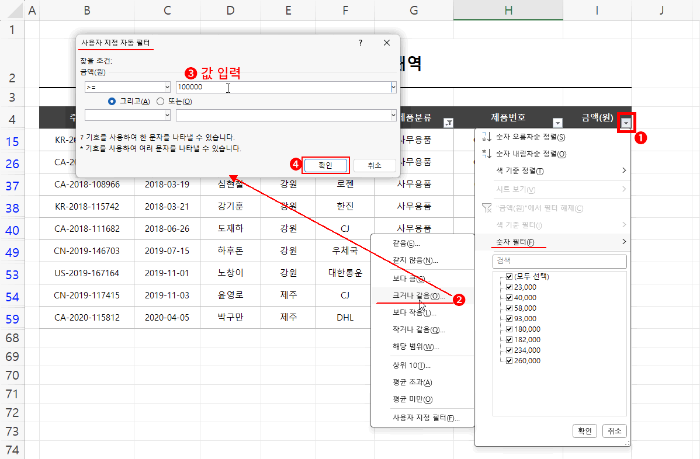
Task: Click the select-all corner of the sheet
Action: pos(12,11)
